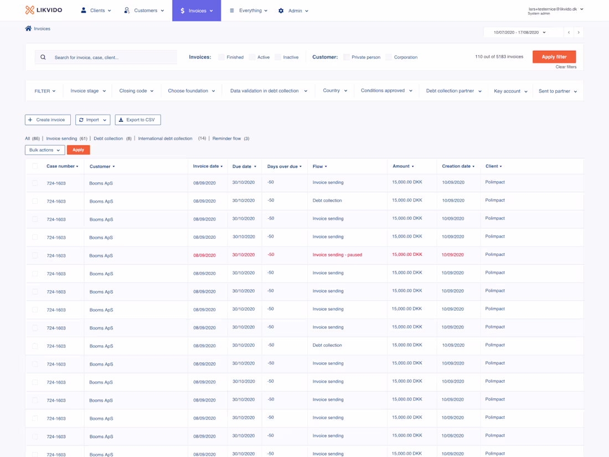
Task: Click the dollar icon on the Invoices tab
Action: (182, 10)
